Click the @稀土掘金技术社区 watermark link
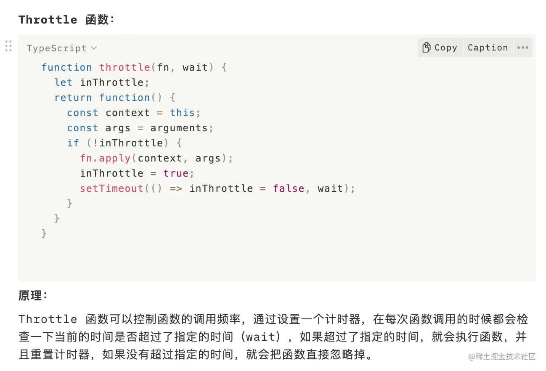The width and height of the screenshot is (546, 371). click(502, 356)
